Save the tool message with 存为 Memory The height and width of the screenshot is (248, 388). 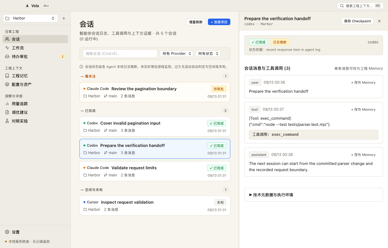point(363,109)
